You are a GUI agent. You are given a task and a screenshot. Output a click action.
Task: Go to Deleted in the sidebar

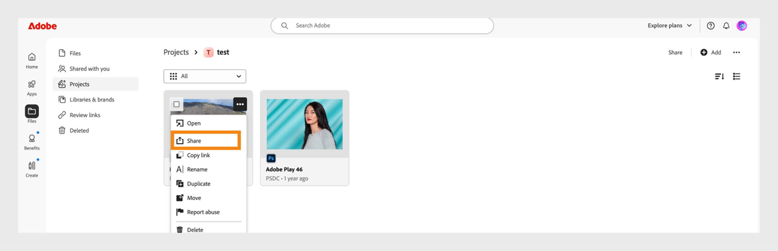pyautogui.click(x=96, y=130)
